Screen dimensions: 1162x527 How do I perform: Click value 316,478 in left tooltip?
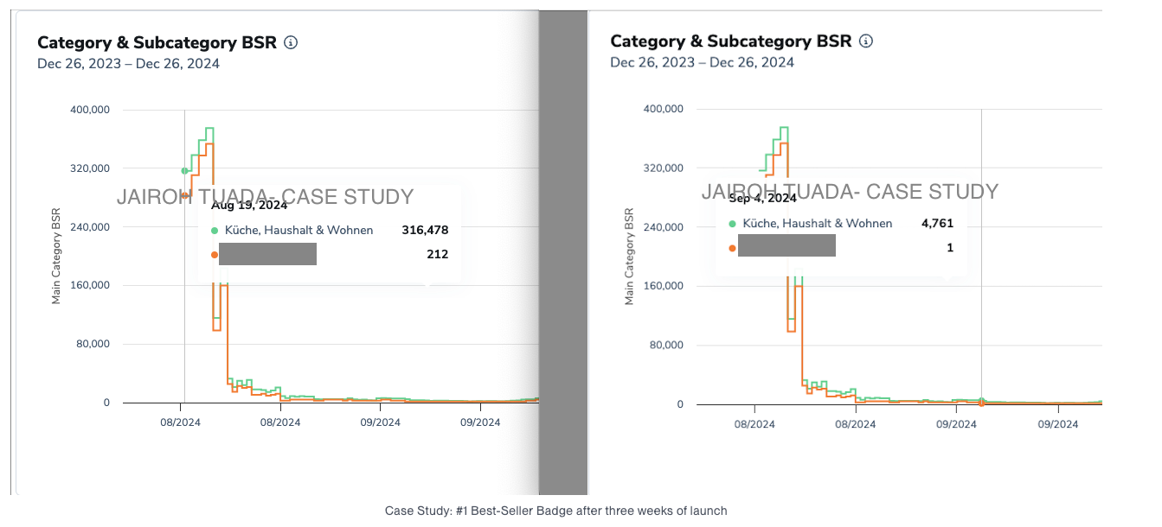(x=425, y=231)
